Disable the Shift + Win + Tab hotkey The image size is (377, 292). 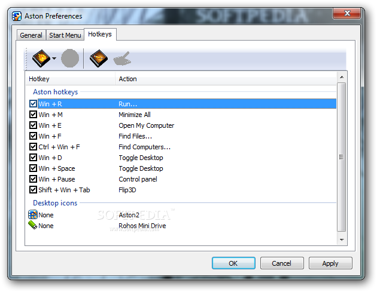point(33,189)
